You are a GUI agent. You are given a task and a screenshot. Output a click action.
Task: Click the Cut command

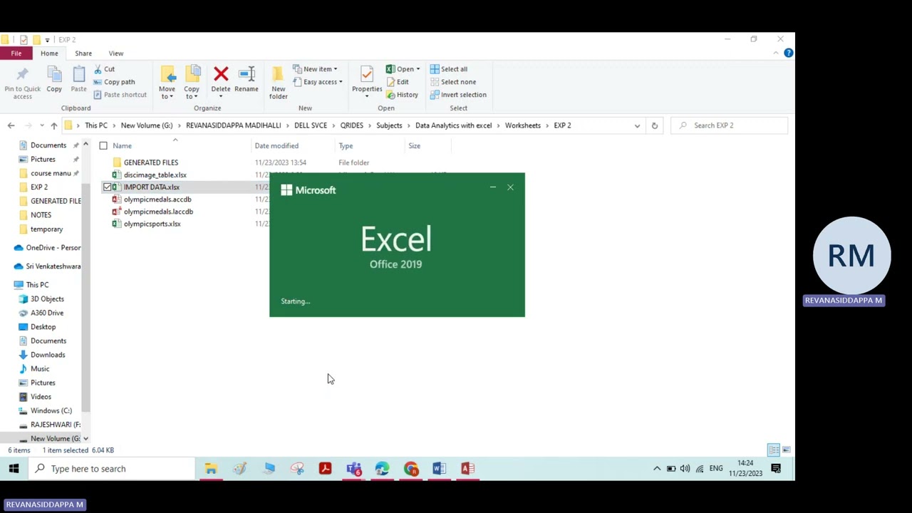[103, 69]
